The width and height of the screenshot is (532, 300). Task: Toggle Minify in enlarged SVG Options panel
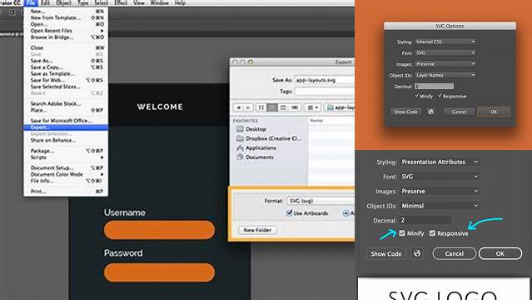click(402, 233)
